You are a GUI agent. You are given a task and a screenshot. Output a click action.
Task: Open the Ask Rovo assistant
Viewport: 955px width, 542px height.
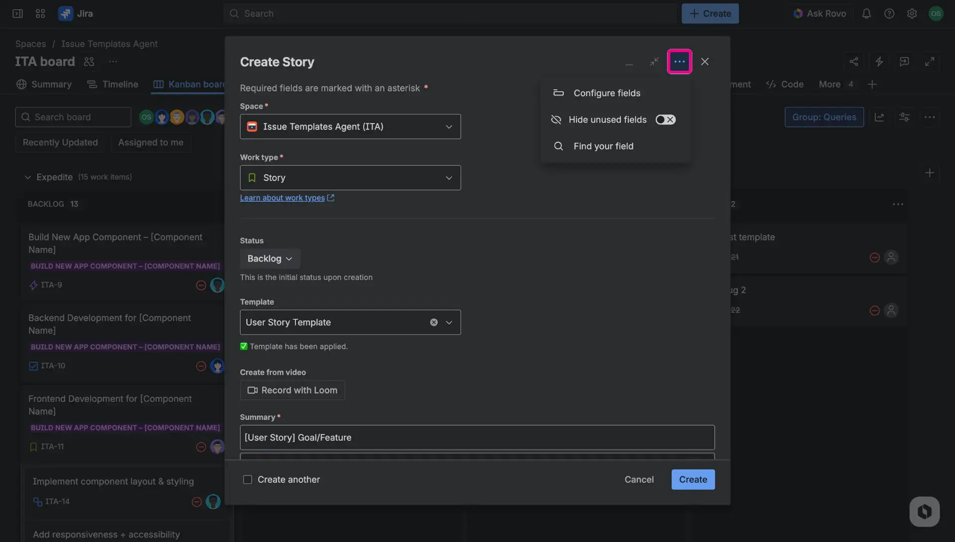pos(820,13)
